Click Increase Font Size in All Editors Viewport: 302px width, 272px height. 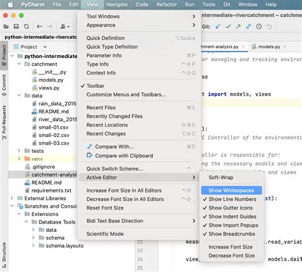point(138,190)
